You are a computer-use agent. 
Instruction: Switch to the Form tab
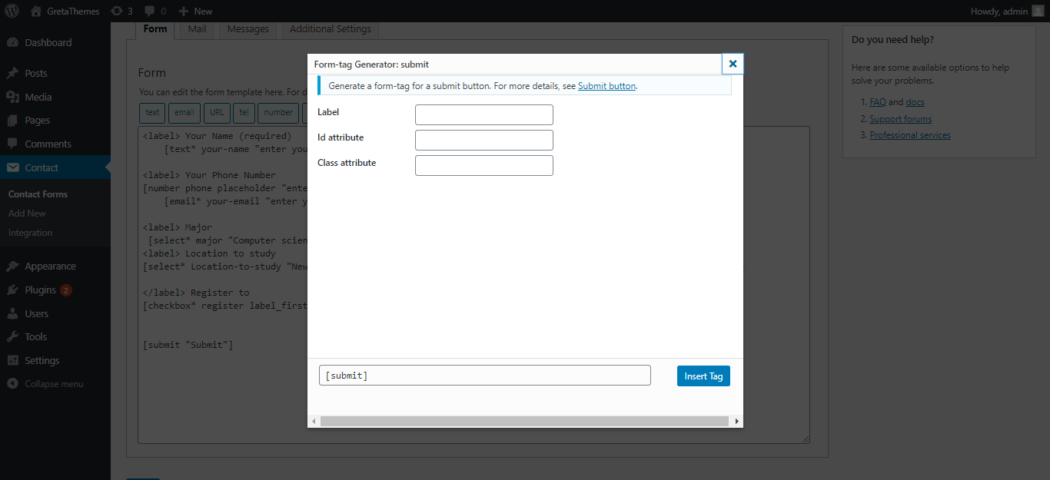[x=155, y=29]
